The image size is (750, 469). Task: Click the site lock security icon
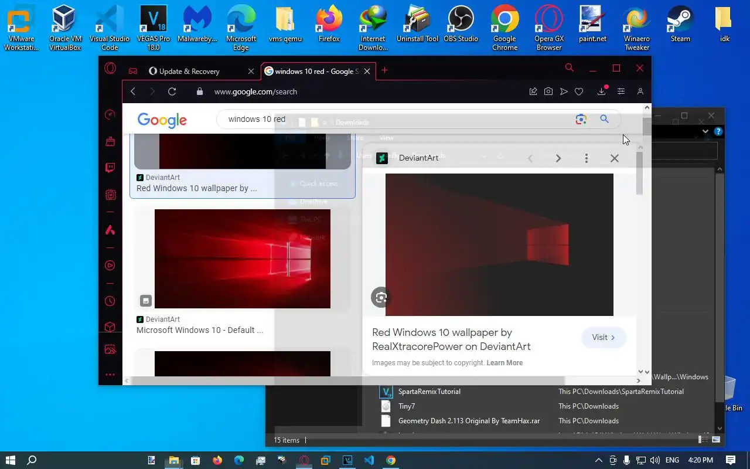[x=200, y=91]
